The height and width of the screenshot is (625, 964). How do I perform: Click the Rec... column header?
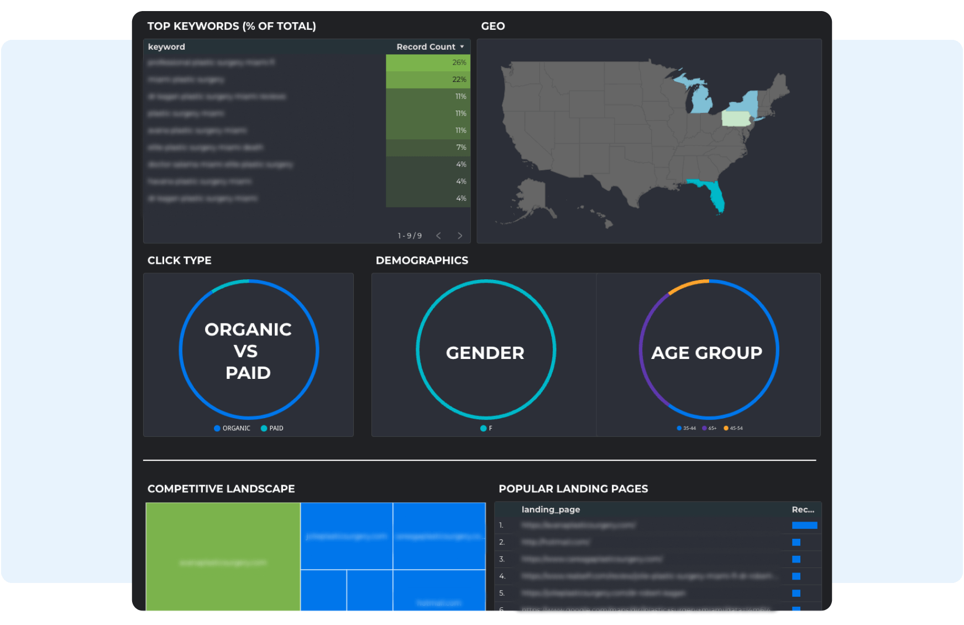803,509
